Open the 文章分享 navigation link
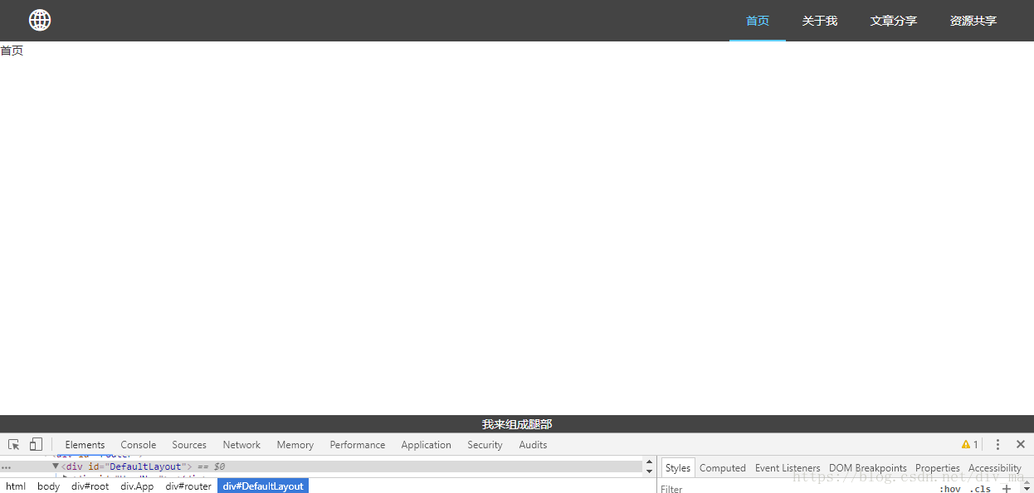This screenshot has height=493, width=1034. (x=894, y=21)
